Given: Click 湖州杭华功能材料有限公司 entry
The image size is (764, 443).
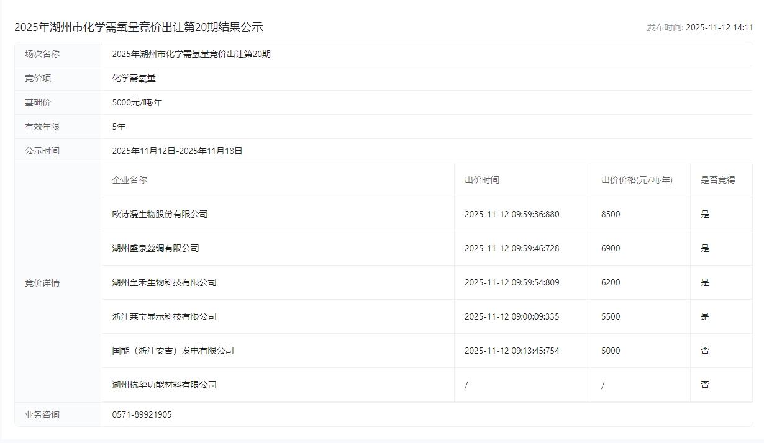Looking at the screenshot, I should tap(164, 385).
